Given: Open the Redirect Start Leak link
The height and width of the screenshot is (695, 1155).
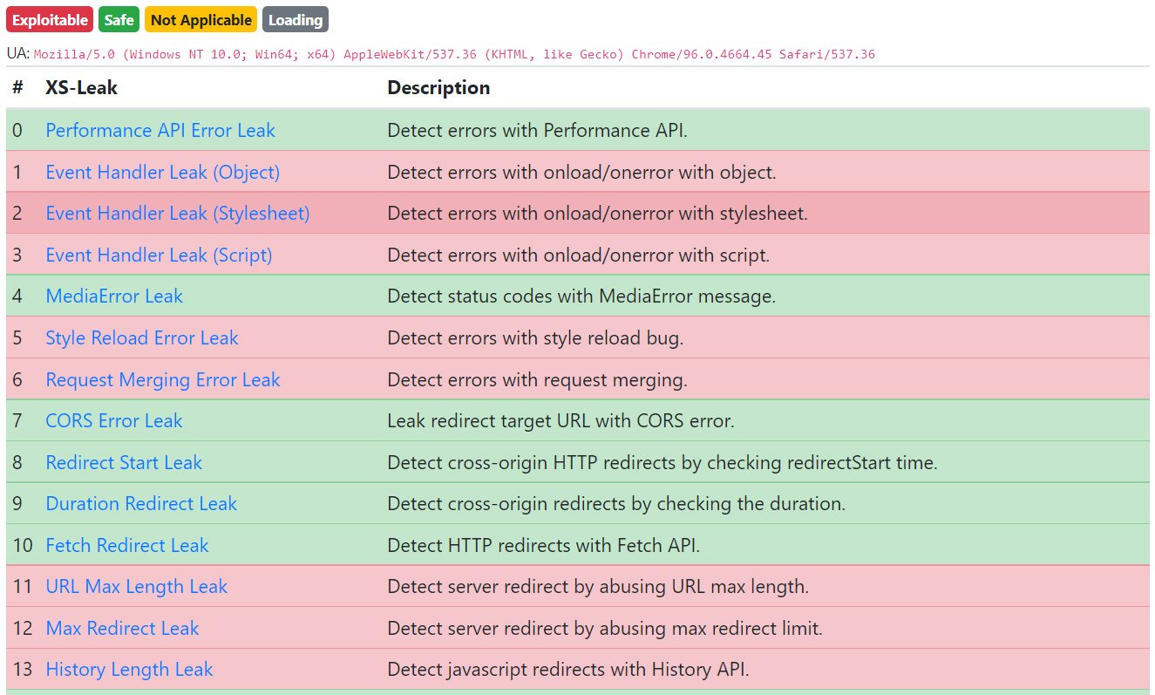Looking at the screenshot, I should pos(124,463).
